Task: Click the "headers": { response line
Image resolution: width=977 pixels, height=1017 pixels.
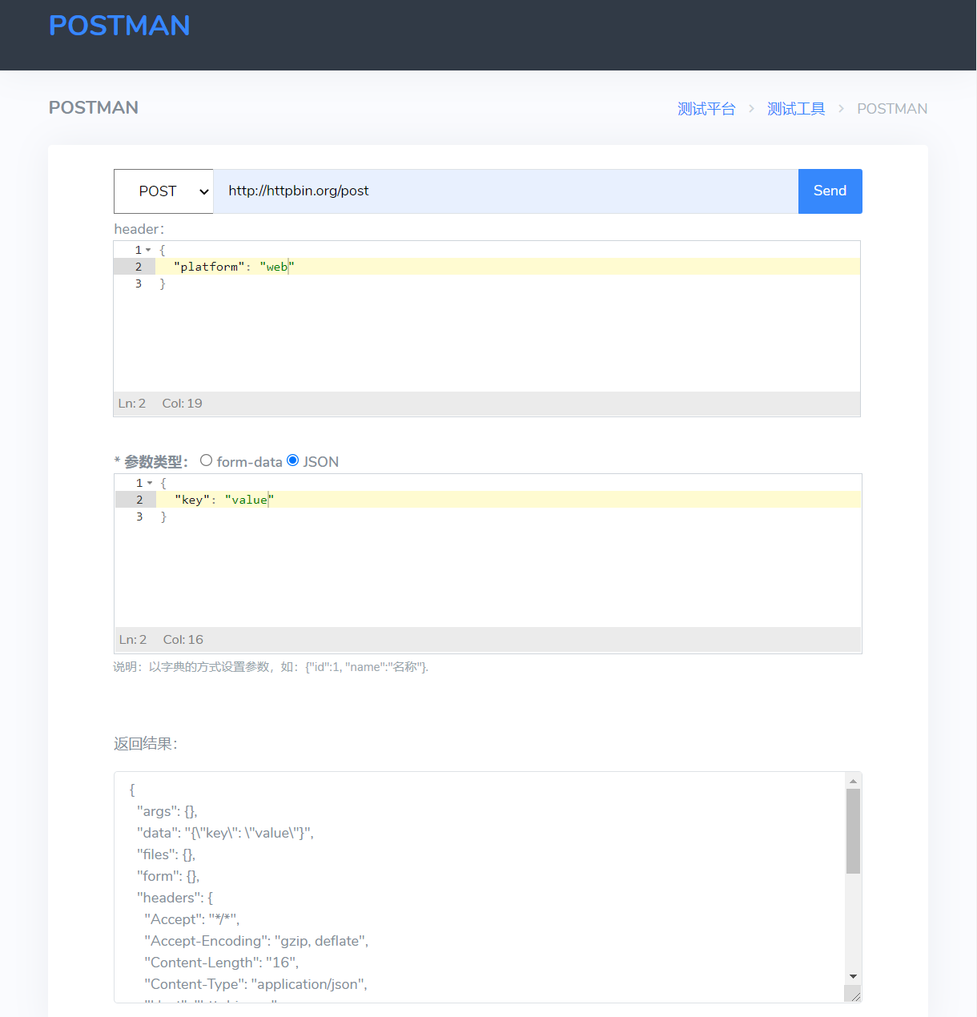Action: click(x=175, y=898)
